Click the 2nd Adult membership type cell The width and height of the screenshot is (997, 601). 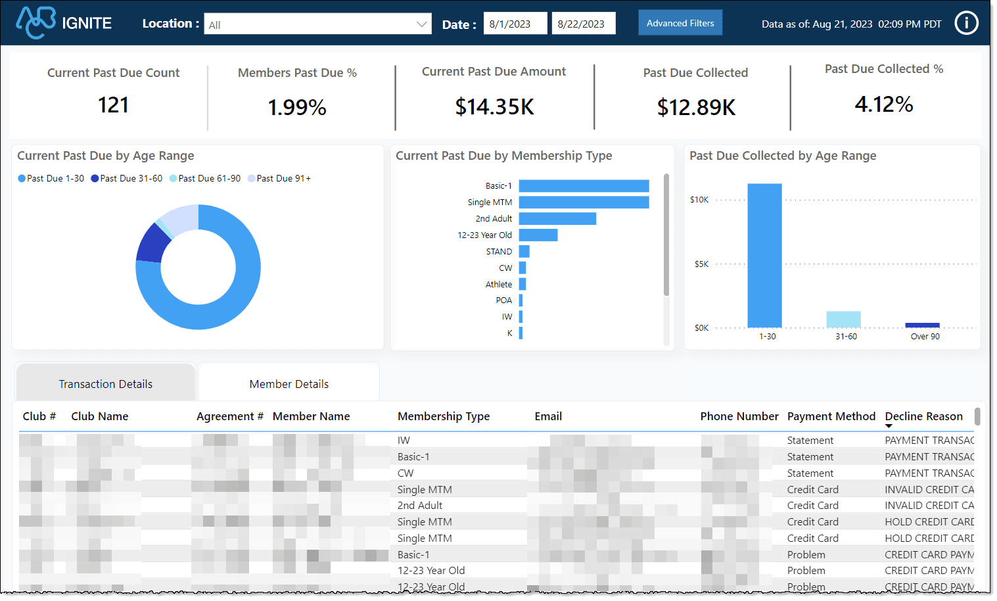click(x=420, y=505)
